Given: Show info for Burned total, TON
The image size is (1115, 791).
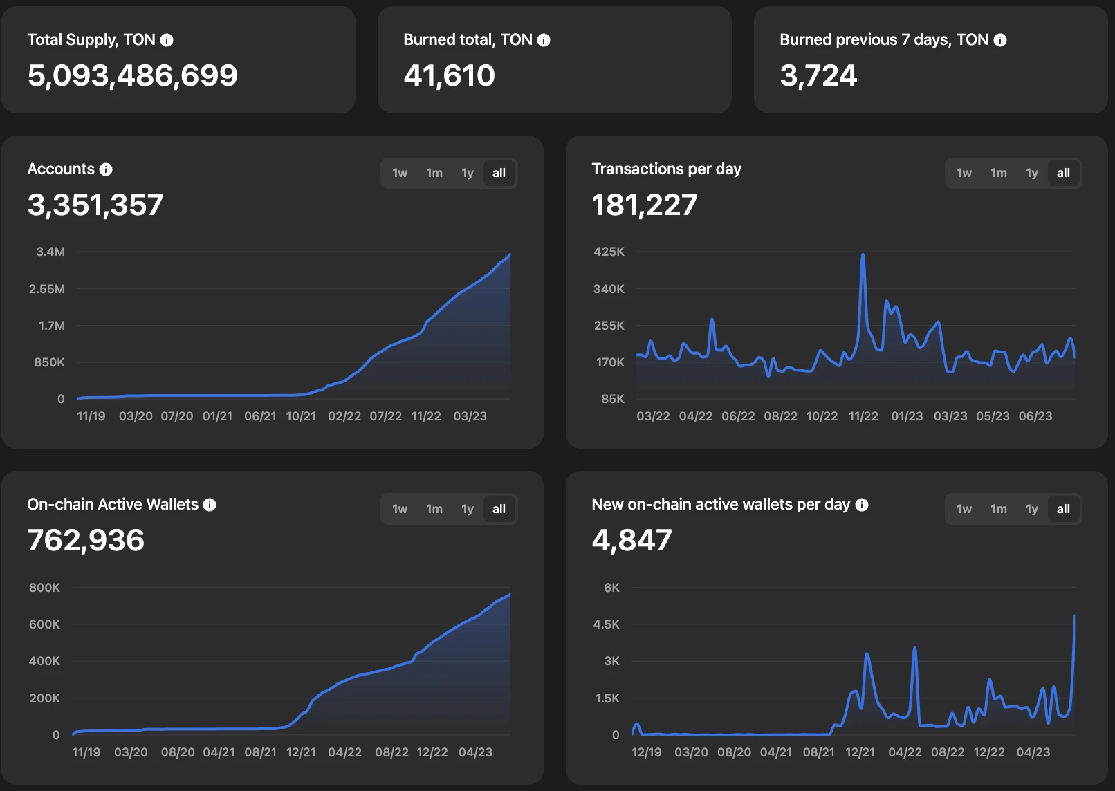Looking at the screenshot, I should [544, 40].
